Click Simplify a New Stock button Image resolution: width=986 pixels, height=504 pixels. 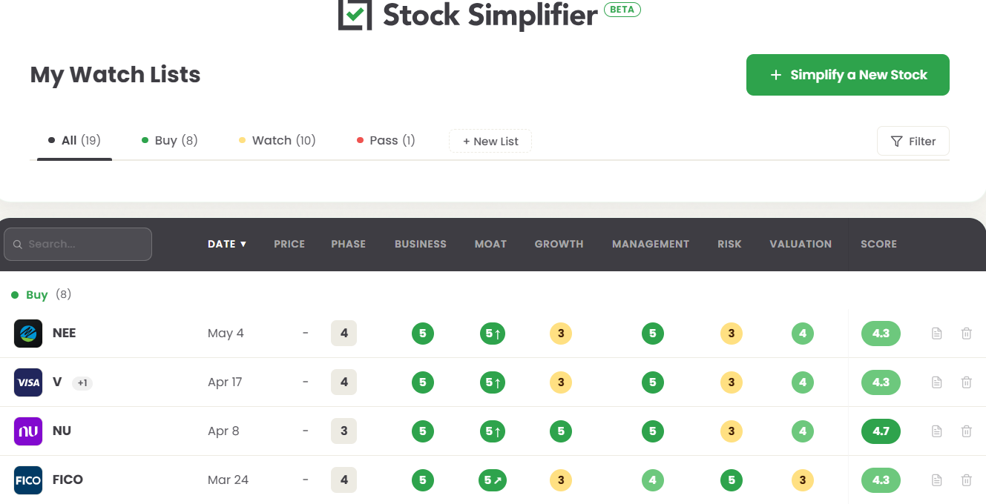[x=848, y=75]
